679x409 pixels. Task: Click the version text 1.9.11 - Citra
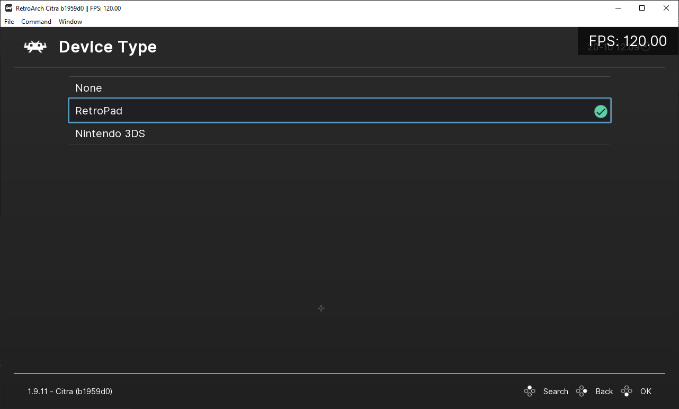point(70,392)
